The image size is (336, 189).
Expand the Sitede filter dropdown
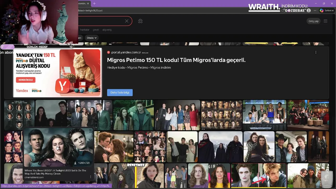(92, 38)
